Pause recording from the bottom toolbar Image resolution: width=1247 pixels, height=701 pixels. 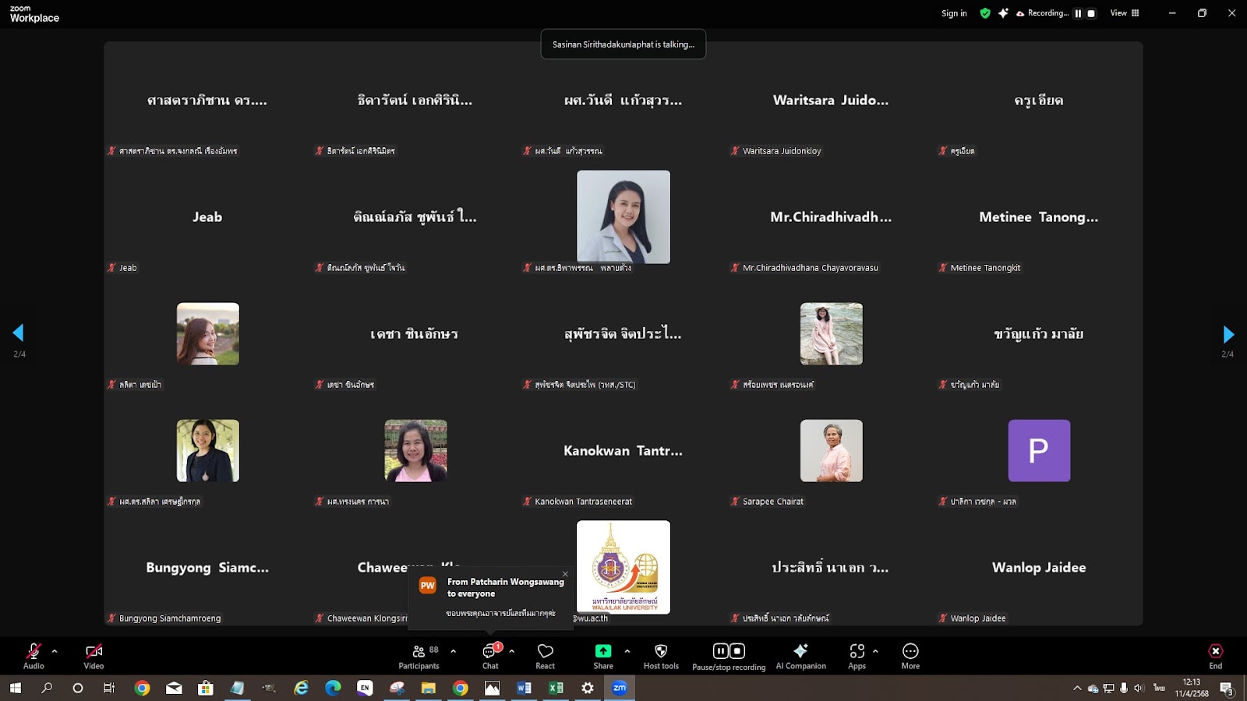pos(721,651)
